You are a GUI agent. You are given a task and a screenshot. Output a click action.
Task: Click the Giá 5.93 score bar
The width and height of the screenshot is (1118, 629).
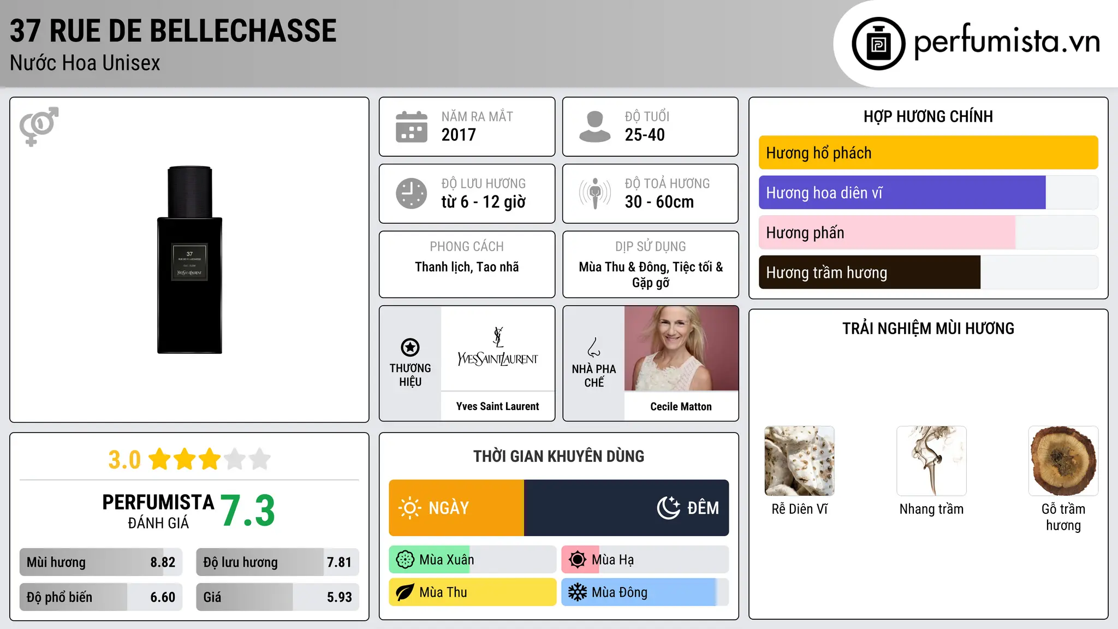point(277,597)
